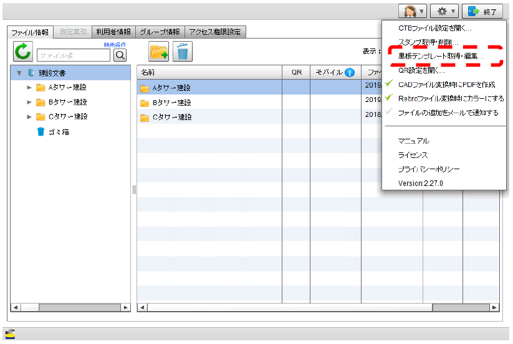Click the green refresh icon
Screen dimensions: 513x344
[x=23, y=52]
